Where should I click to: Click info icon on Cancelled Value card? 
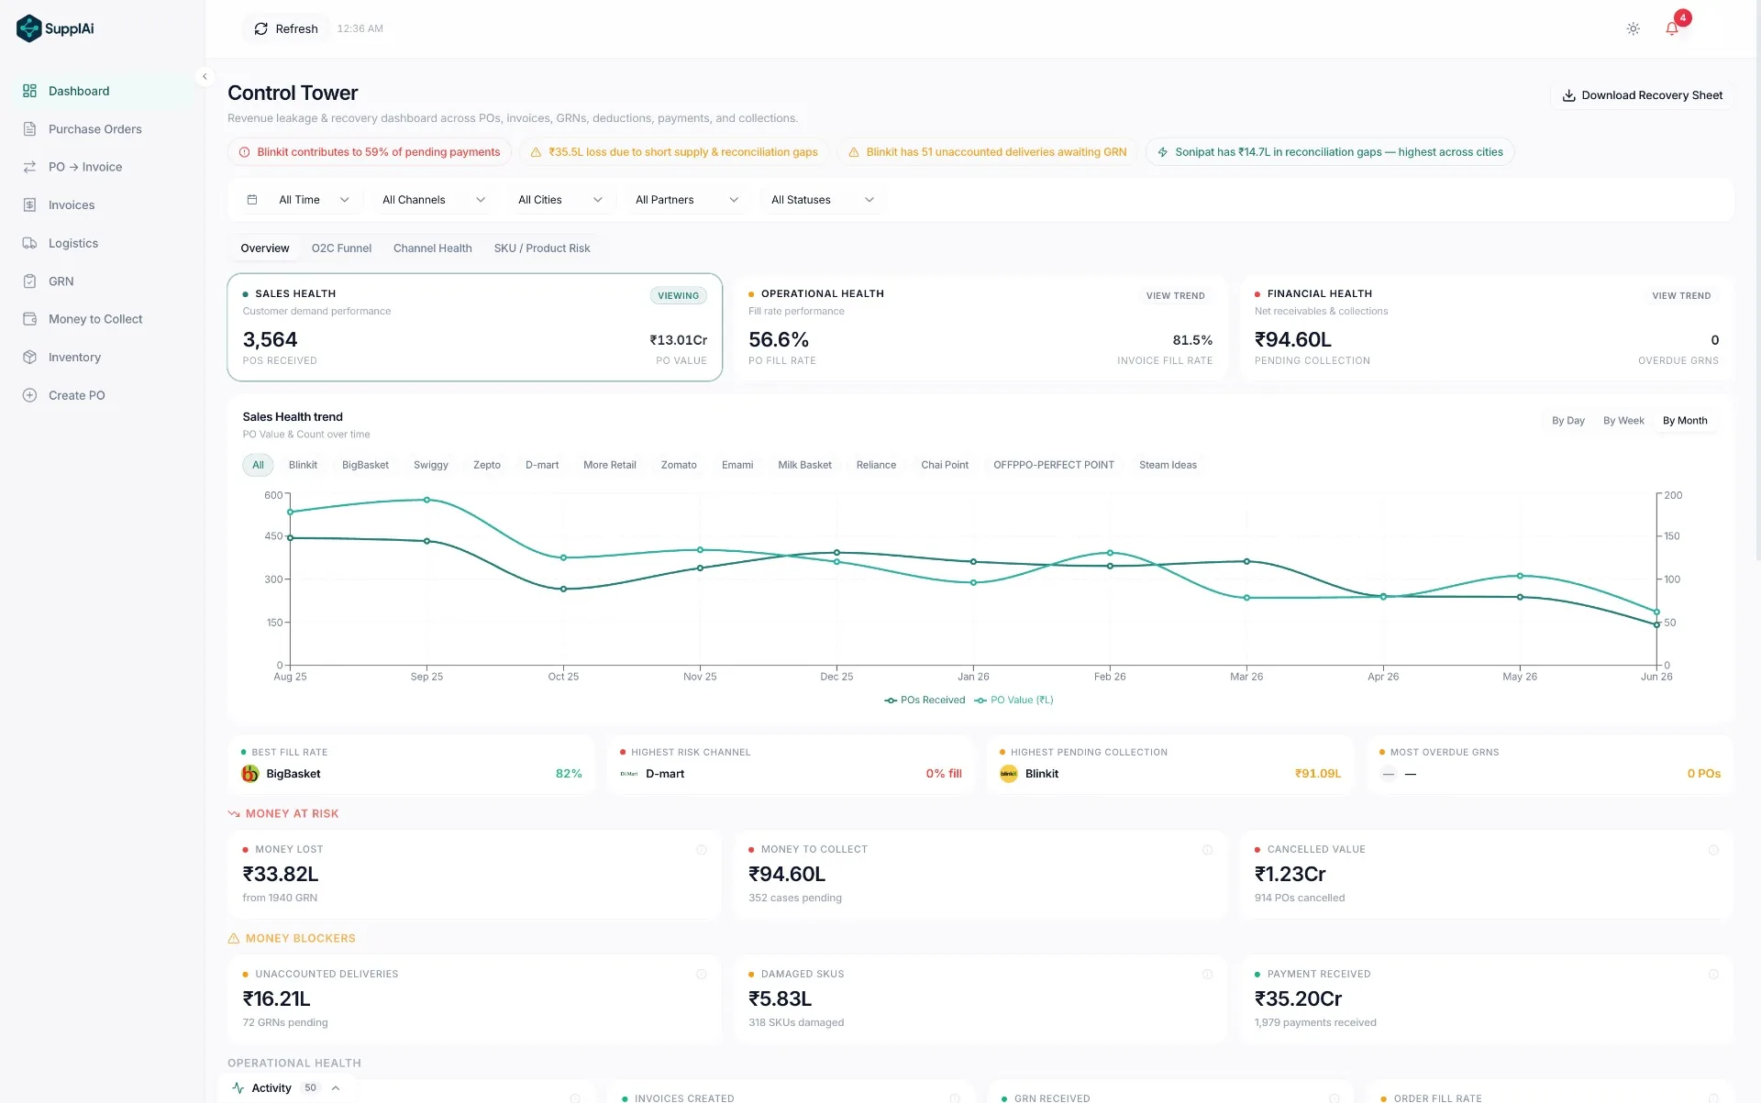pos(1713,850)
